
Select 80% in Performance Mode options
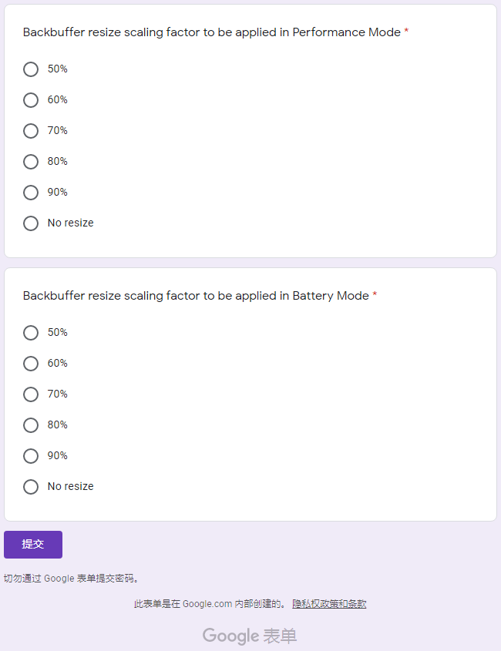pyautogui.click(x=31, y=162)
